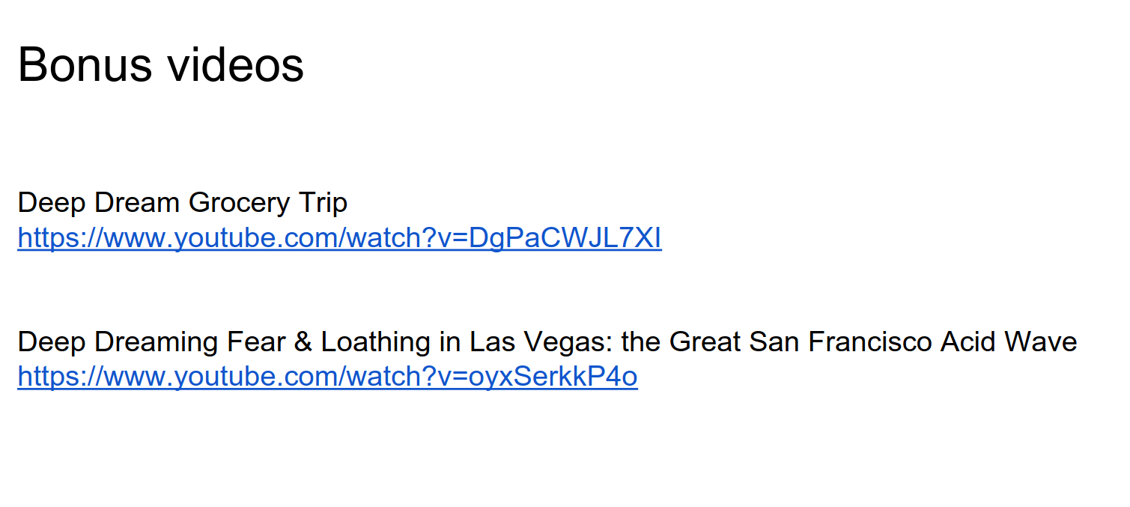Click the "Bonus videos" slide title
This screenshot has height=507, width=1130.
pos(160,64)
